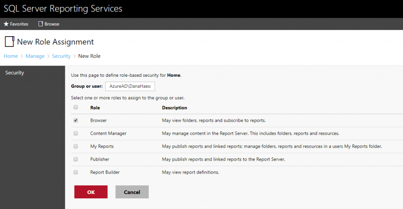This screenshot has width=403, height=209.
Task: Click the 'Select one or more roles' instruction text
Action: (128, 98)
